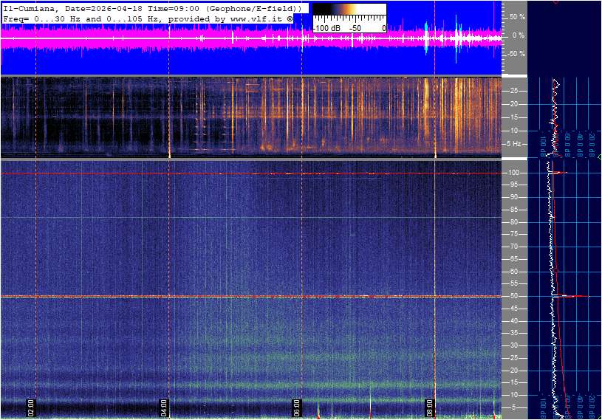Click the 50 Hz frequency axis label
602x420 pixels.
[513, 296]
